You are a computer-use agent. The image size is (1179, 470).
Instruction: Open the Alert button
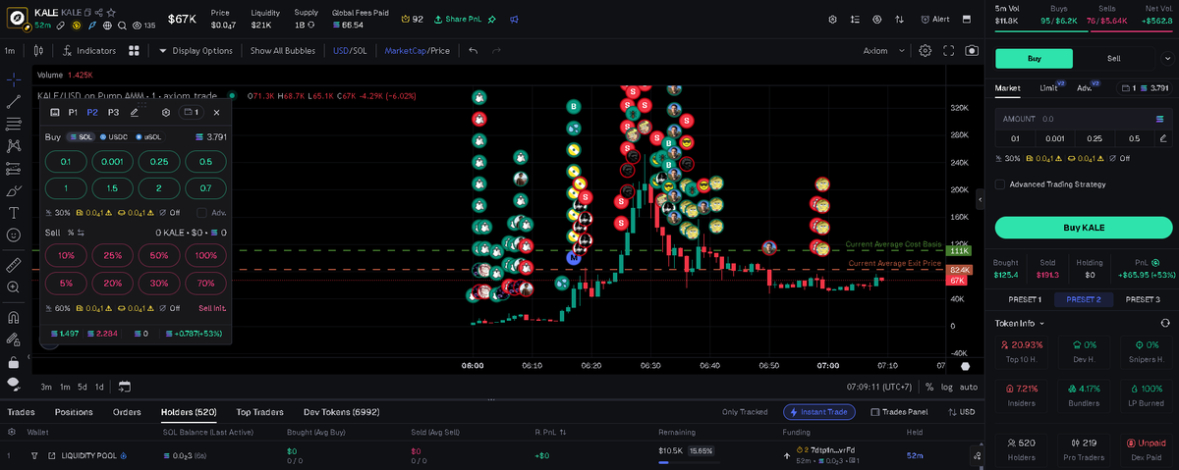pos(934,19)
